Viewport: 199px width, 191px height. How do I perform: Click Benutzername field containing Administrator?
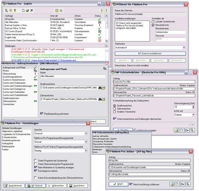tap(171, 32)
